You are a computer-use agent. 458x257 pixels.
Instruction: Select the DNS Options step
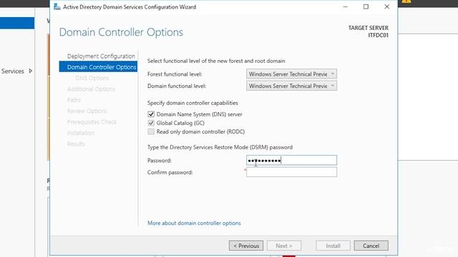[92, 78]
